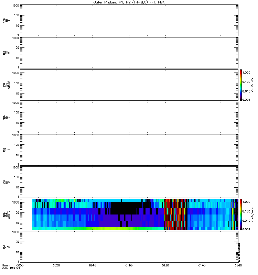Viewport: 258px width, 275px height.
Task: Click the '0000' time axis label
Action: tap(20, 265)
